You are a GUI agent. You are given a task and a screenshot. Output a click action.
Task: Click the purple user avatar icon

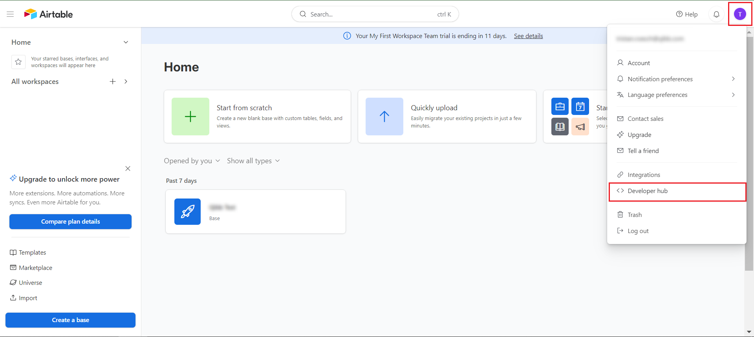point(740,14)
